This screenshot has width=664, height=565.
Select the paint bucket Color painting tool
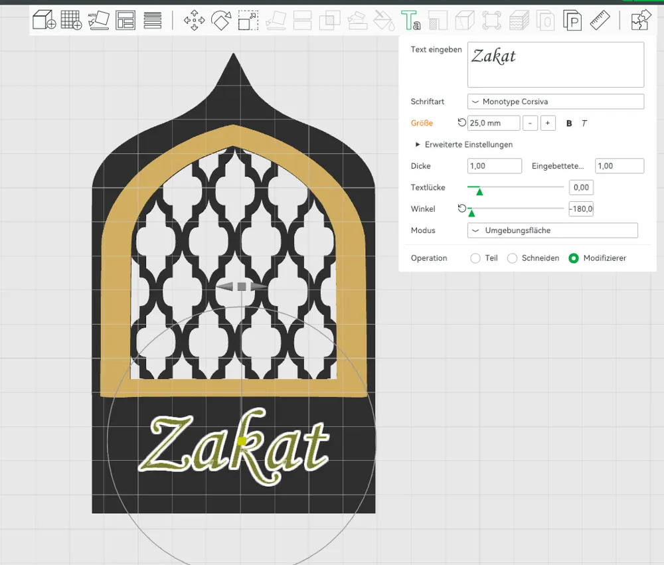click(384, 20)
